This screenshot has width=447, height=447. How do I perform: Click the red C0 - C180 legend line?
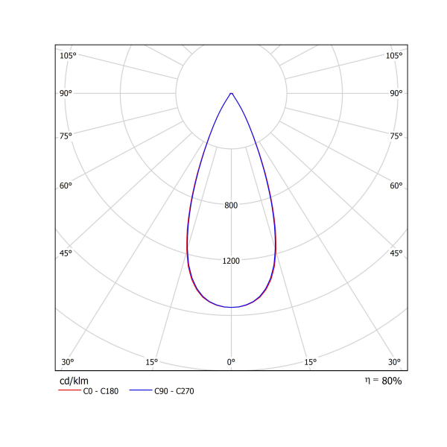[x=69, y=390]
